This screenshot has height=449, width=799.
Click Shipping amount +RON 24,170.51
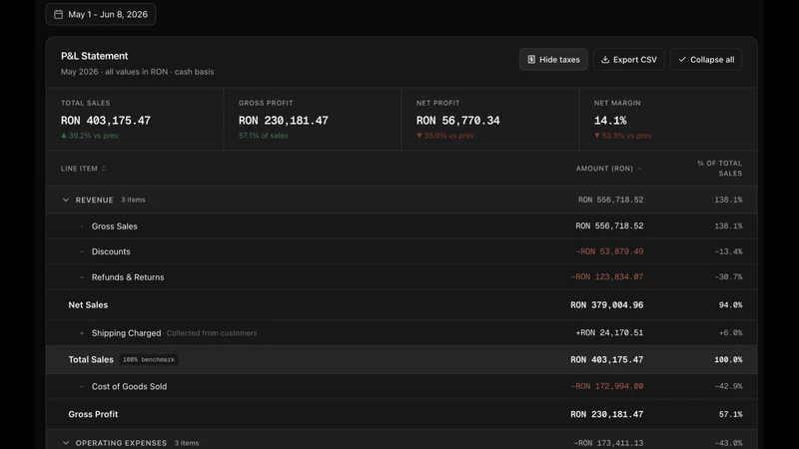click(x=609, y=333)
